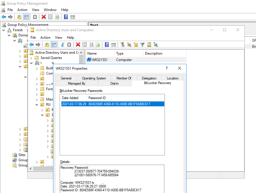This screenshot has width=256, height=193.
Task: Select the 2021-03-17 06:29 recovery password entry
Action: click(113, 104)
